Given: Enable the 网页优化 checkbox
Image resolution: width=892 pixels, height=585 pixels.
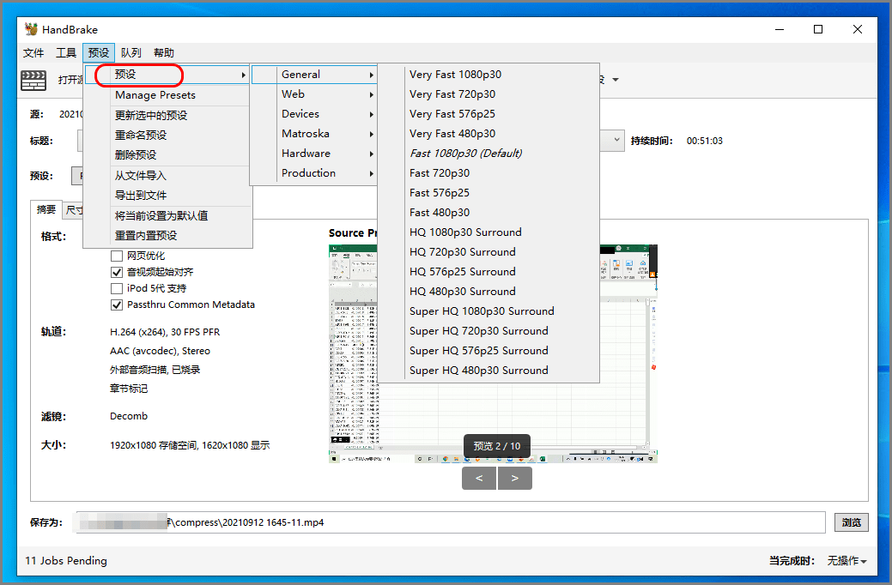Looking at the screenshot, I should [117, 256].
